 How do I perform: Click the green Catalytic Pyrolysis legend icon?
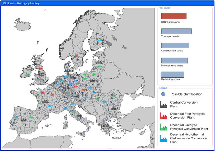click(x=163, y=127)
